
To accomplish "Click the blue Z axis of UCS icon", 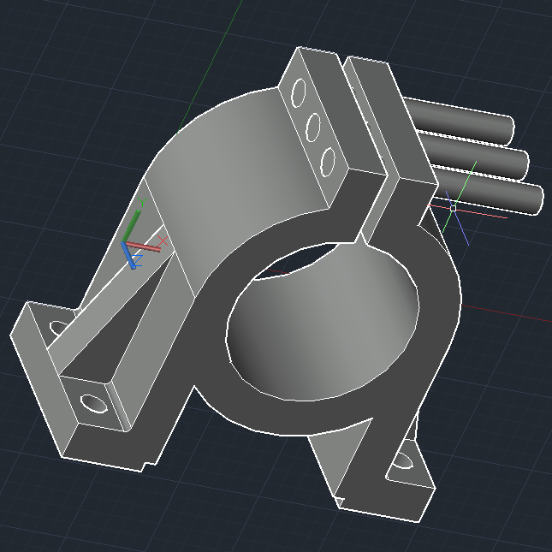I will click(128, 256).
